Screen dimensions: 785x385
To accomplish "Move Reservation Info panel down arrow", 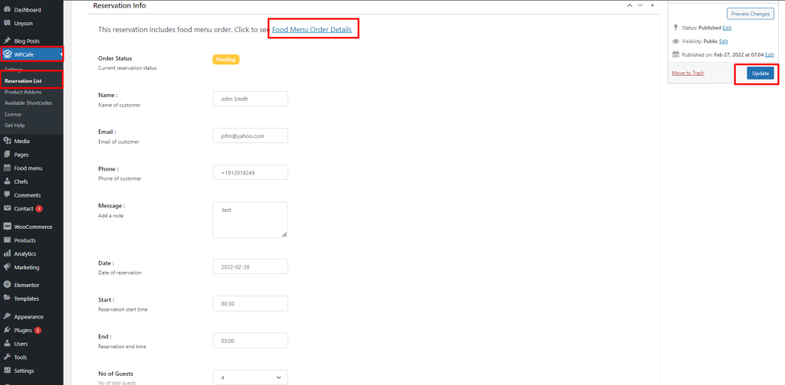I will click(640, 5).
